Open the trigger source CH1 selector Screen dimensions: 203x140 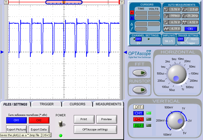point(180,39)
